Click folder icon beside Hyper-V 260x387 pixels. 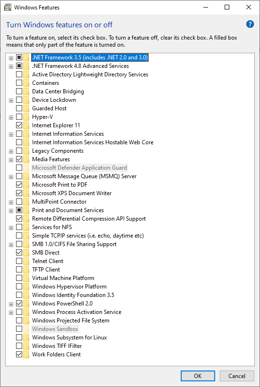tap(26, 117)
